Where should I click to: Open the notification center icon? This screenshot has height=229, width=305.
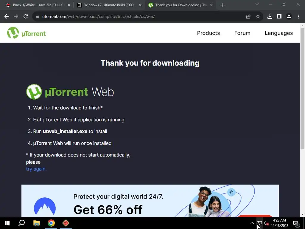(x=296, y=223)
